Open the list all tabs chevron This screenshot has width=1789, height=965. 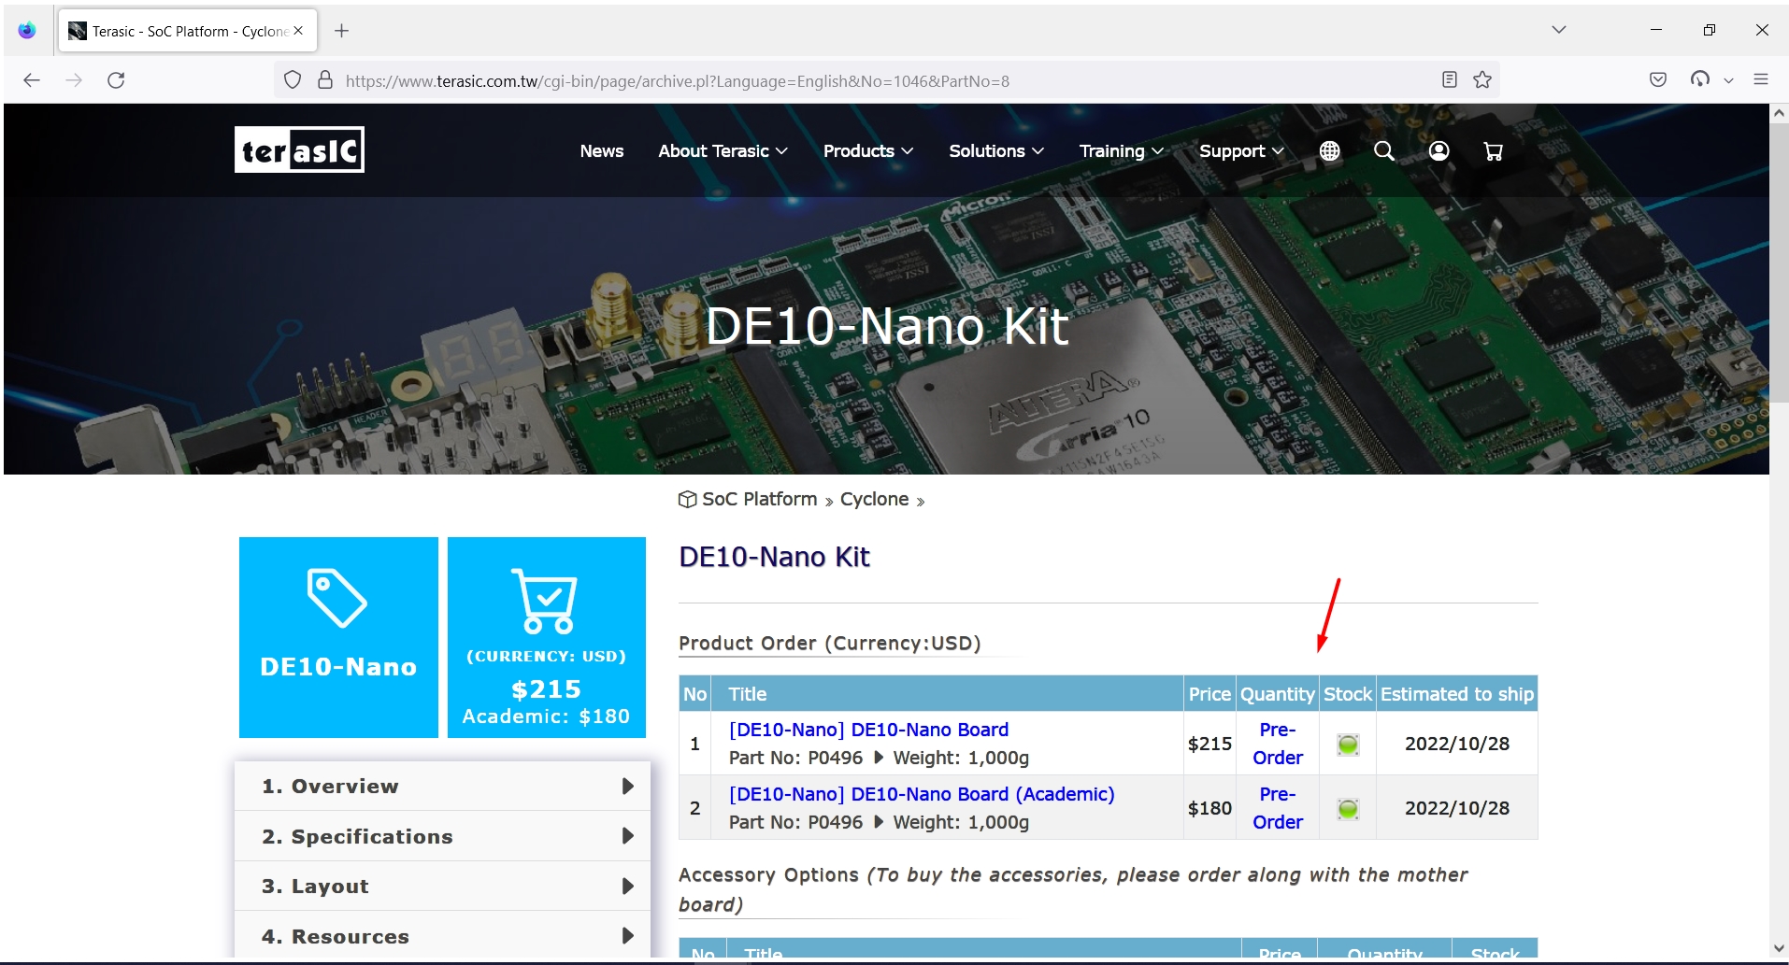tap(1558, 30)
